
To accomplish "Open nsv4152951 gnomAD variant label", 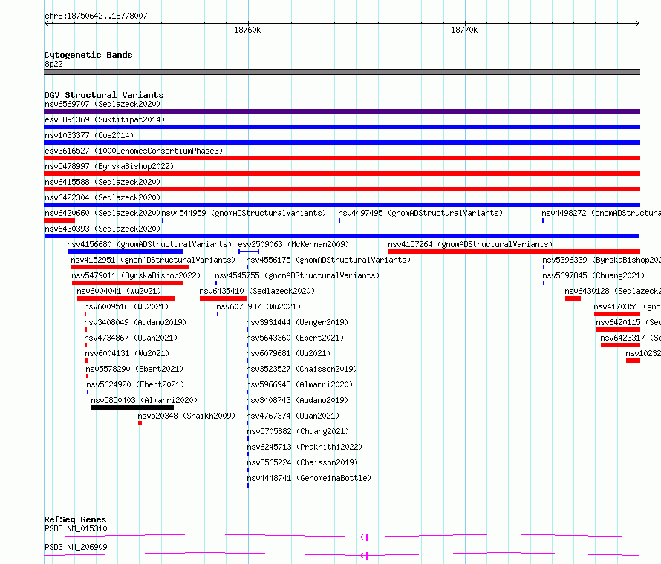I will pyautogui.click(x=153, y=260).
